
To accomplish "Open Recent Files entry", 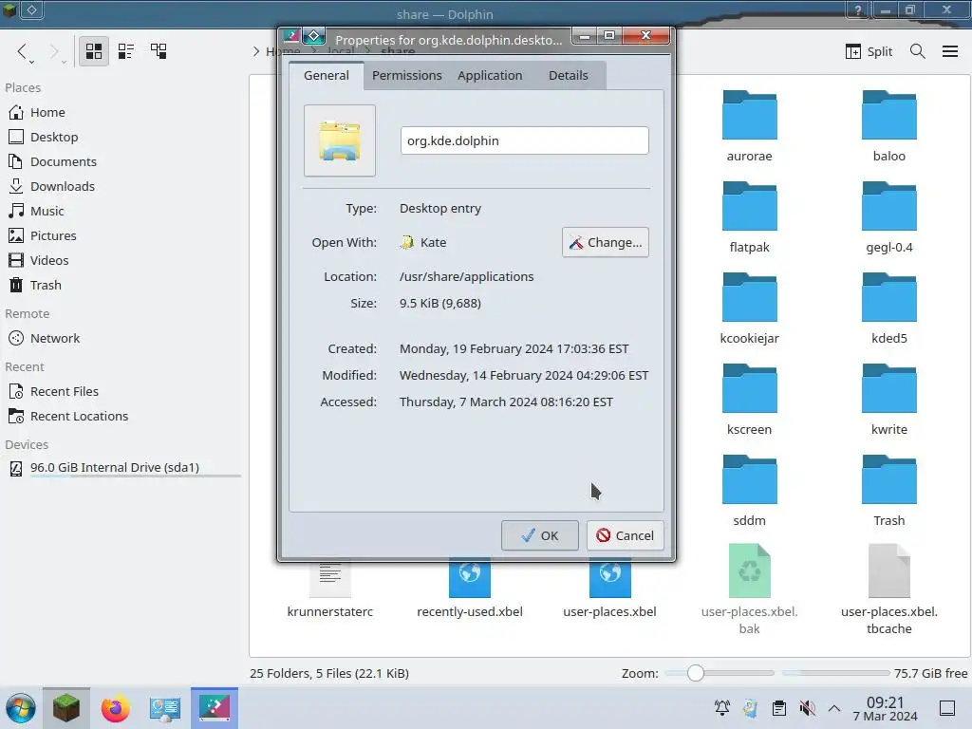I will click(54, 392).
